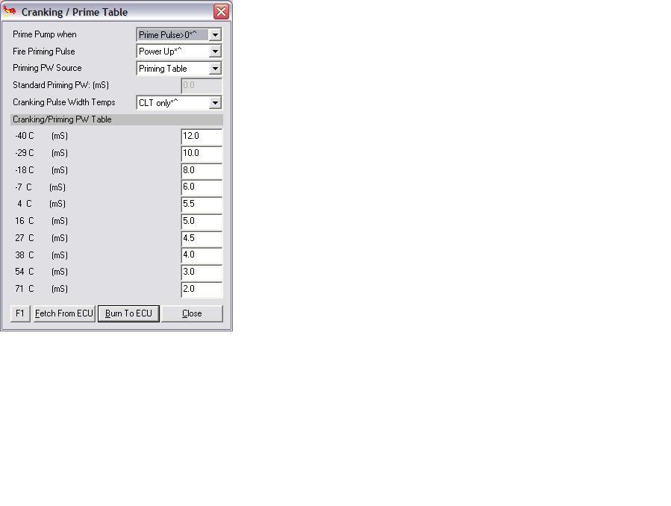Click the 71 C row label
671x506 pixels.
pos(41,289)
